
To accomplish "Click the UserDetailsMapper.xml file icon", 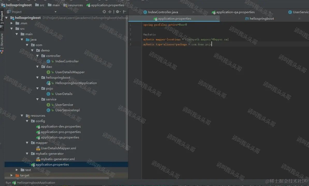I will click(38, 148).
